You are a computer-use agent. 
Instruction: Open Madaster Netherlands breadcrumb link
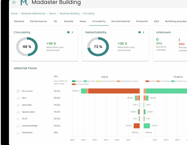point(34,14)
